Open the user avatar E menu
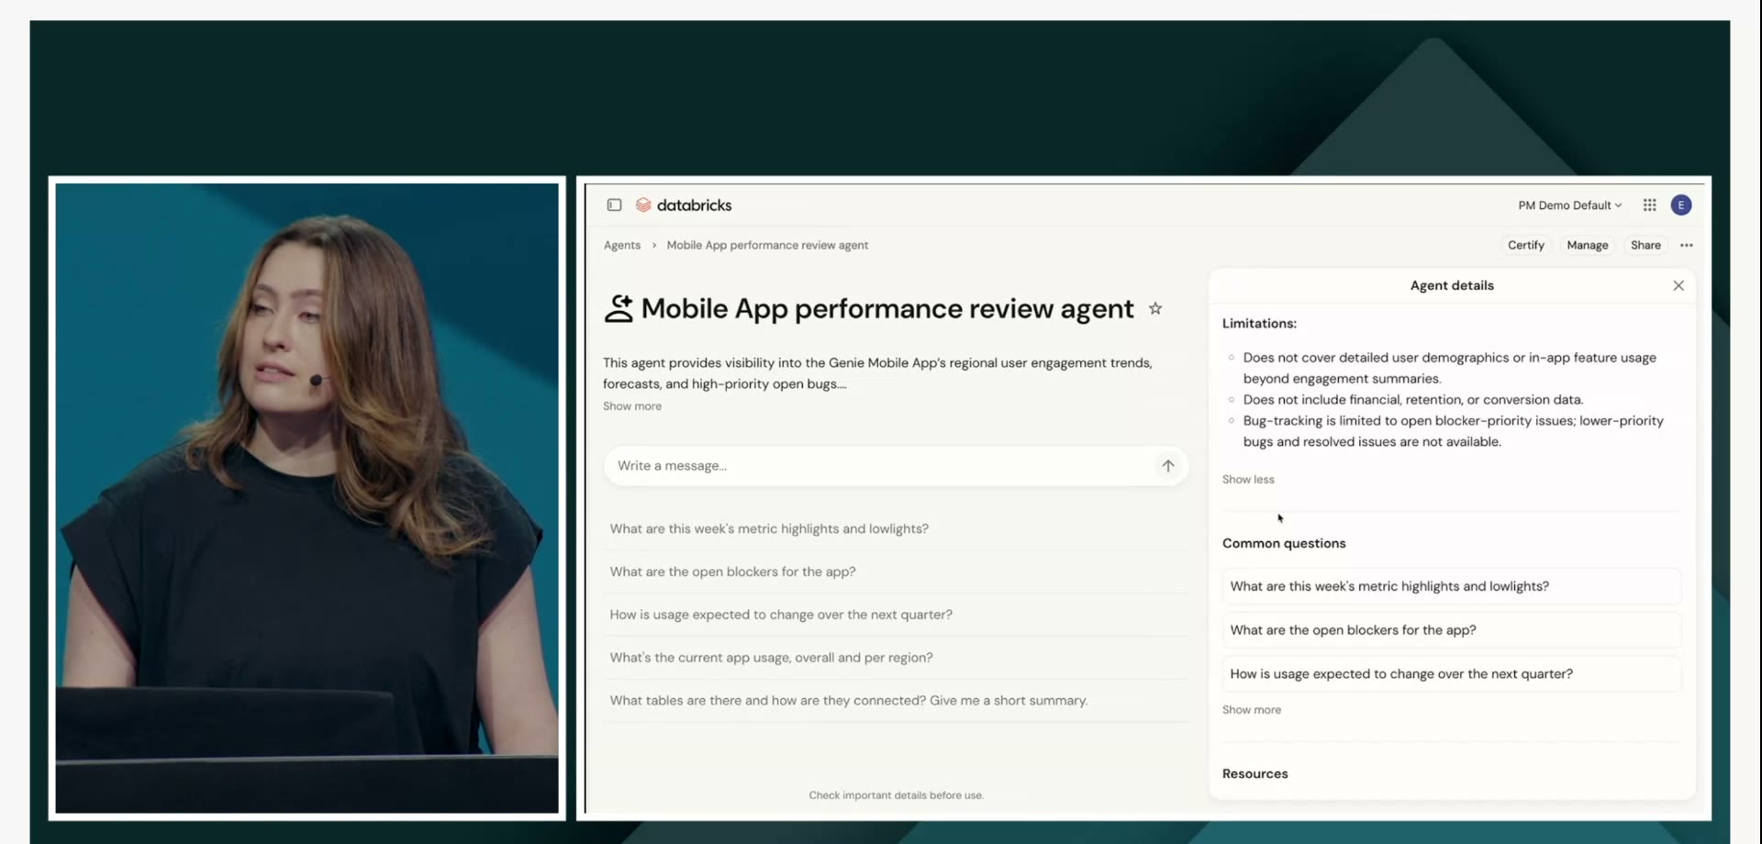This screenshot has height=844, width=1762. coord(1681,205)
